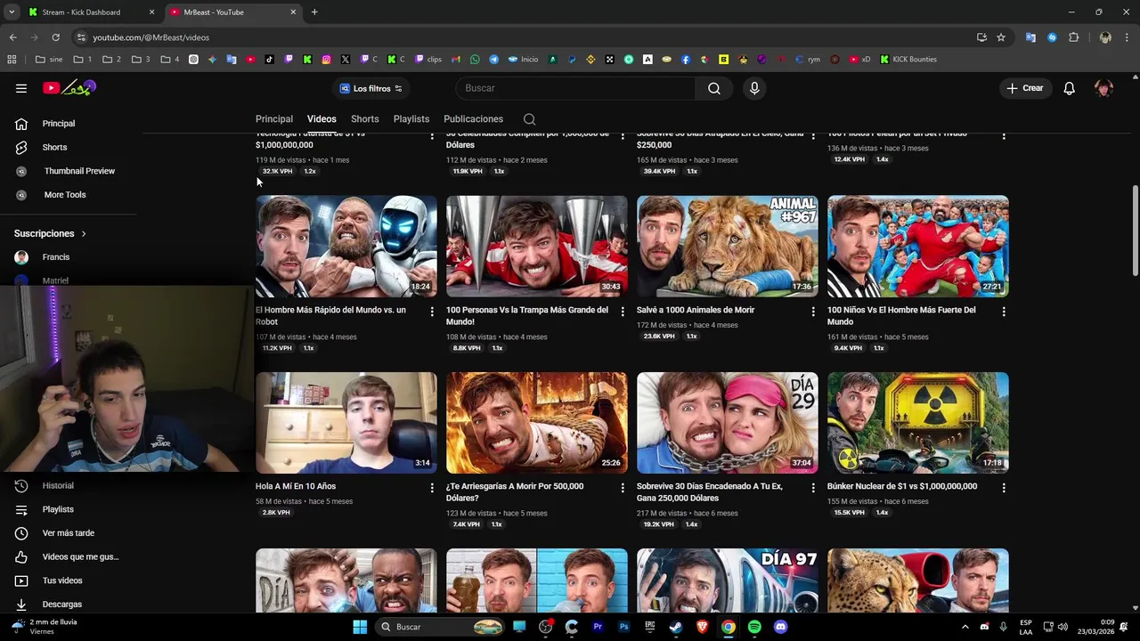Show hidden system tray icons
Viewport: 1140px width, 641px height.
965,627
